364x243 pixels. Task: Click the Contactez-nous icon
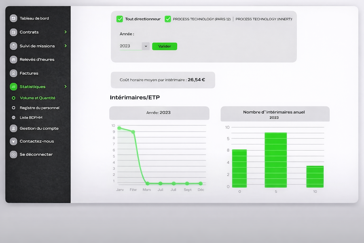click(x=13, y=141)
